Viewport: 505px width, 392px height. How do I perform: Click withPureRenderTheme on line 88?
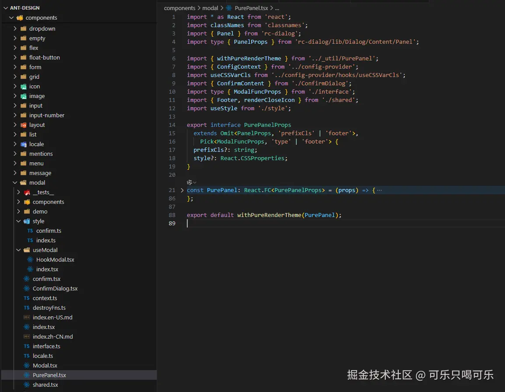coord(269,215)
